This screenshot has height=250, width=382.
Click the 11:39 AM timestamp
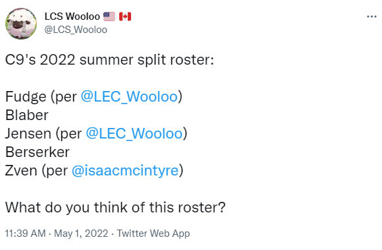click(x=25, y=234)
